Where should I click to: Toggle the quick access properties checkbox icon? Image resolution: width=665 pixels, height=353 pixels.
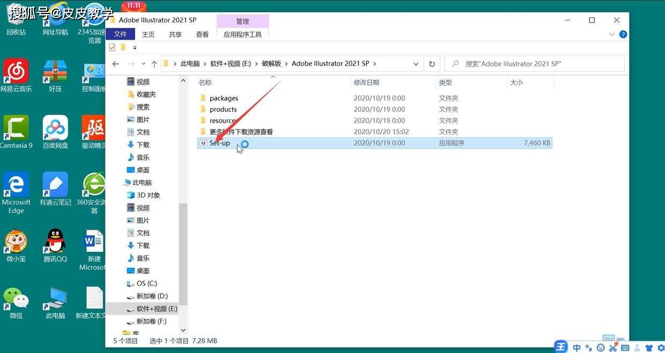(x=112, y=48)
